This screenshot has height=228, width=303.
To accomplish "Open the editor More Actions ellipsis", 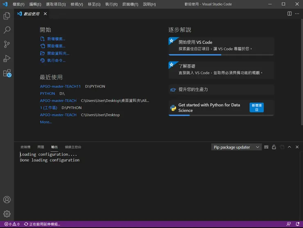I will coord(297,13).
